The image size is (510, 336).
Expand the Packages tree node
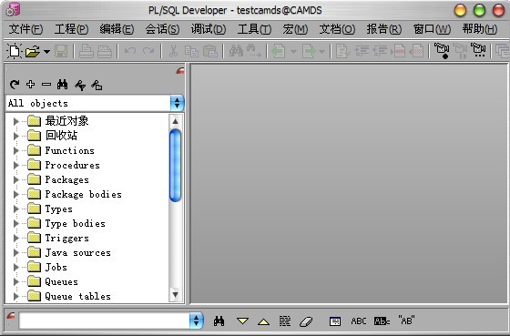pos(15,180)
